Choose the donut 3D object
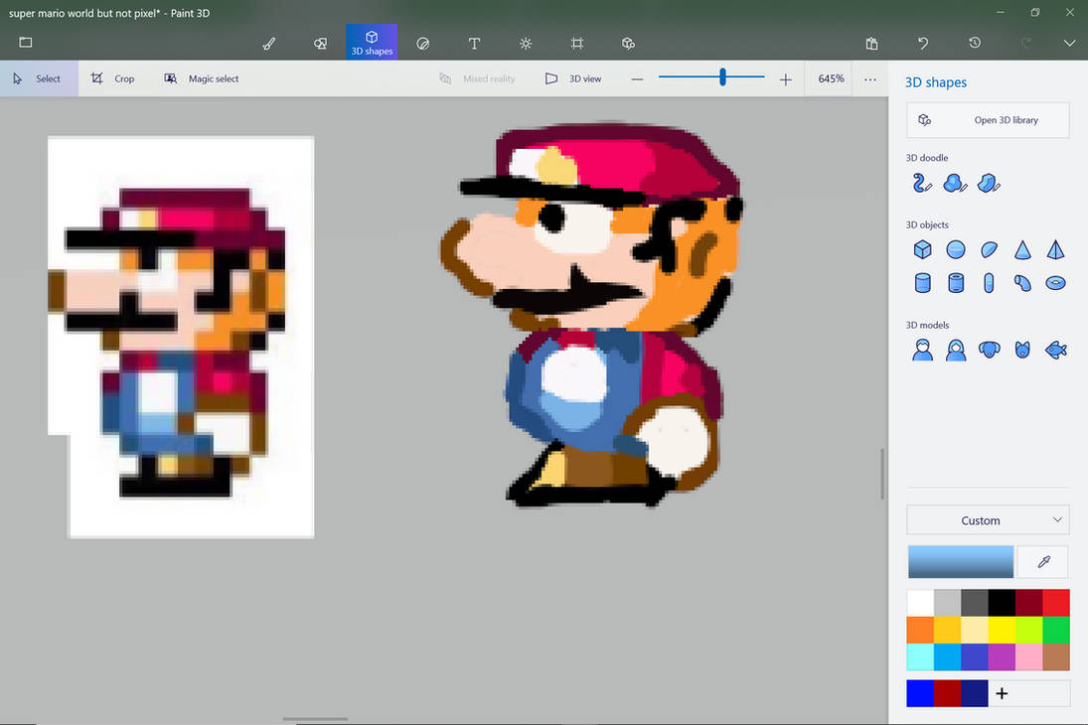This screenshot has width=1088, height=725. 1055,282
